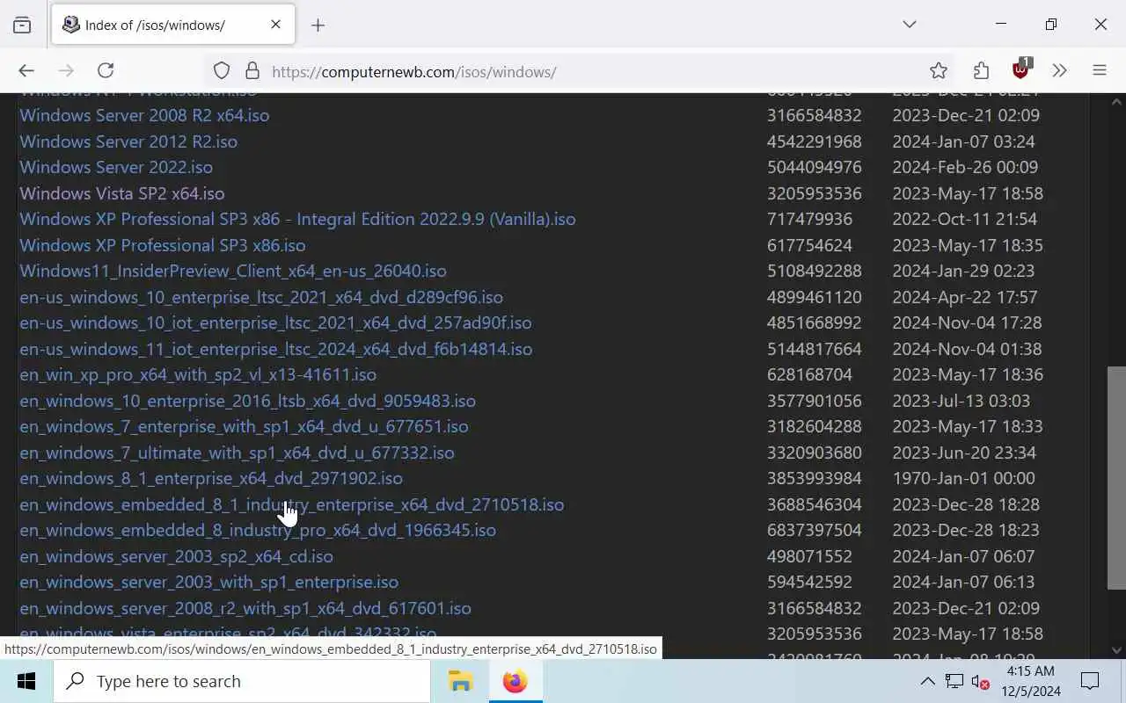Download XP Professional SP3 Integral Edition iso
1126x703 pixels.
(x=297, y=219)
